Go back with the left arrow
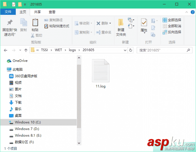Screen dimensions: 196x152 pos(5,50)
